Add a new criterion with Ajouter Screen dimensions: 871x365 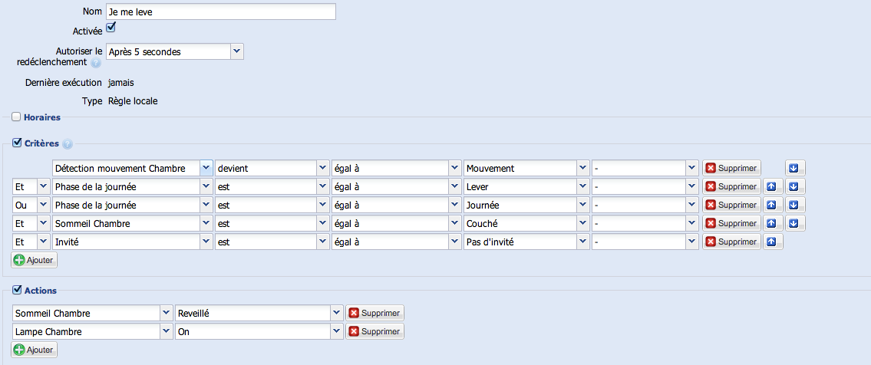pos(34,260)
